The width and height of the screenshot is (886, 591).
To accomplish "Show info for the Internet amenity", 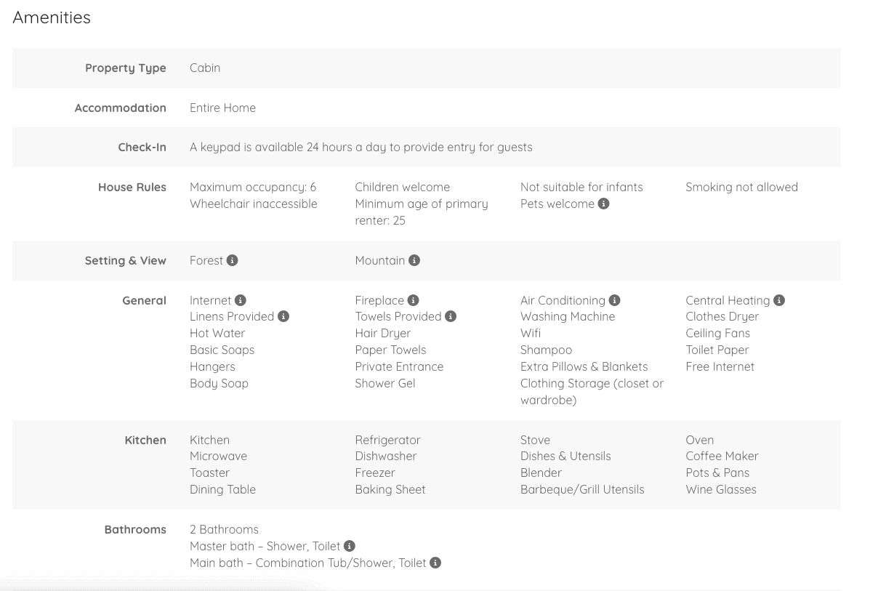I will coord(241,300).
